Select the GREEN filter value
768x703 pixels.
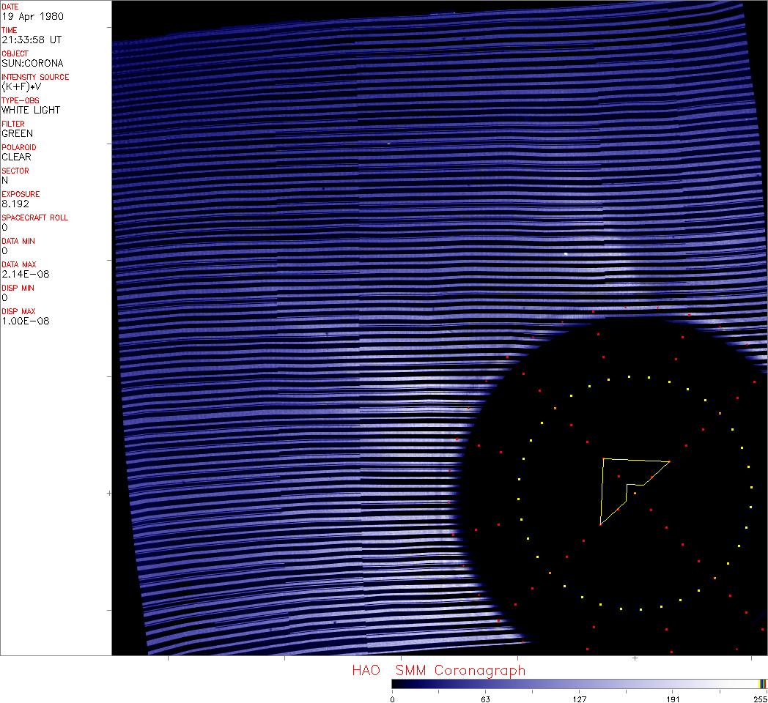pos(17,133)
